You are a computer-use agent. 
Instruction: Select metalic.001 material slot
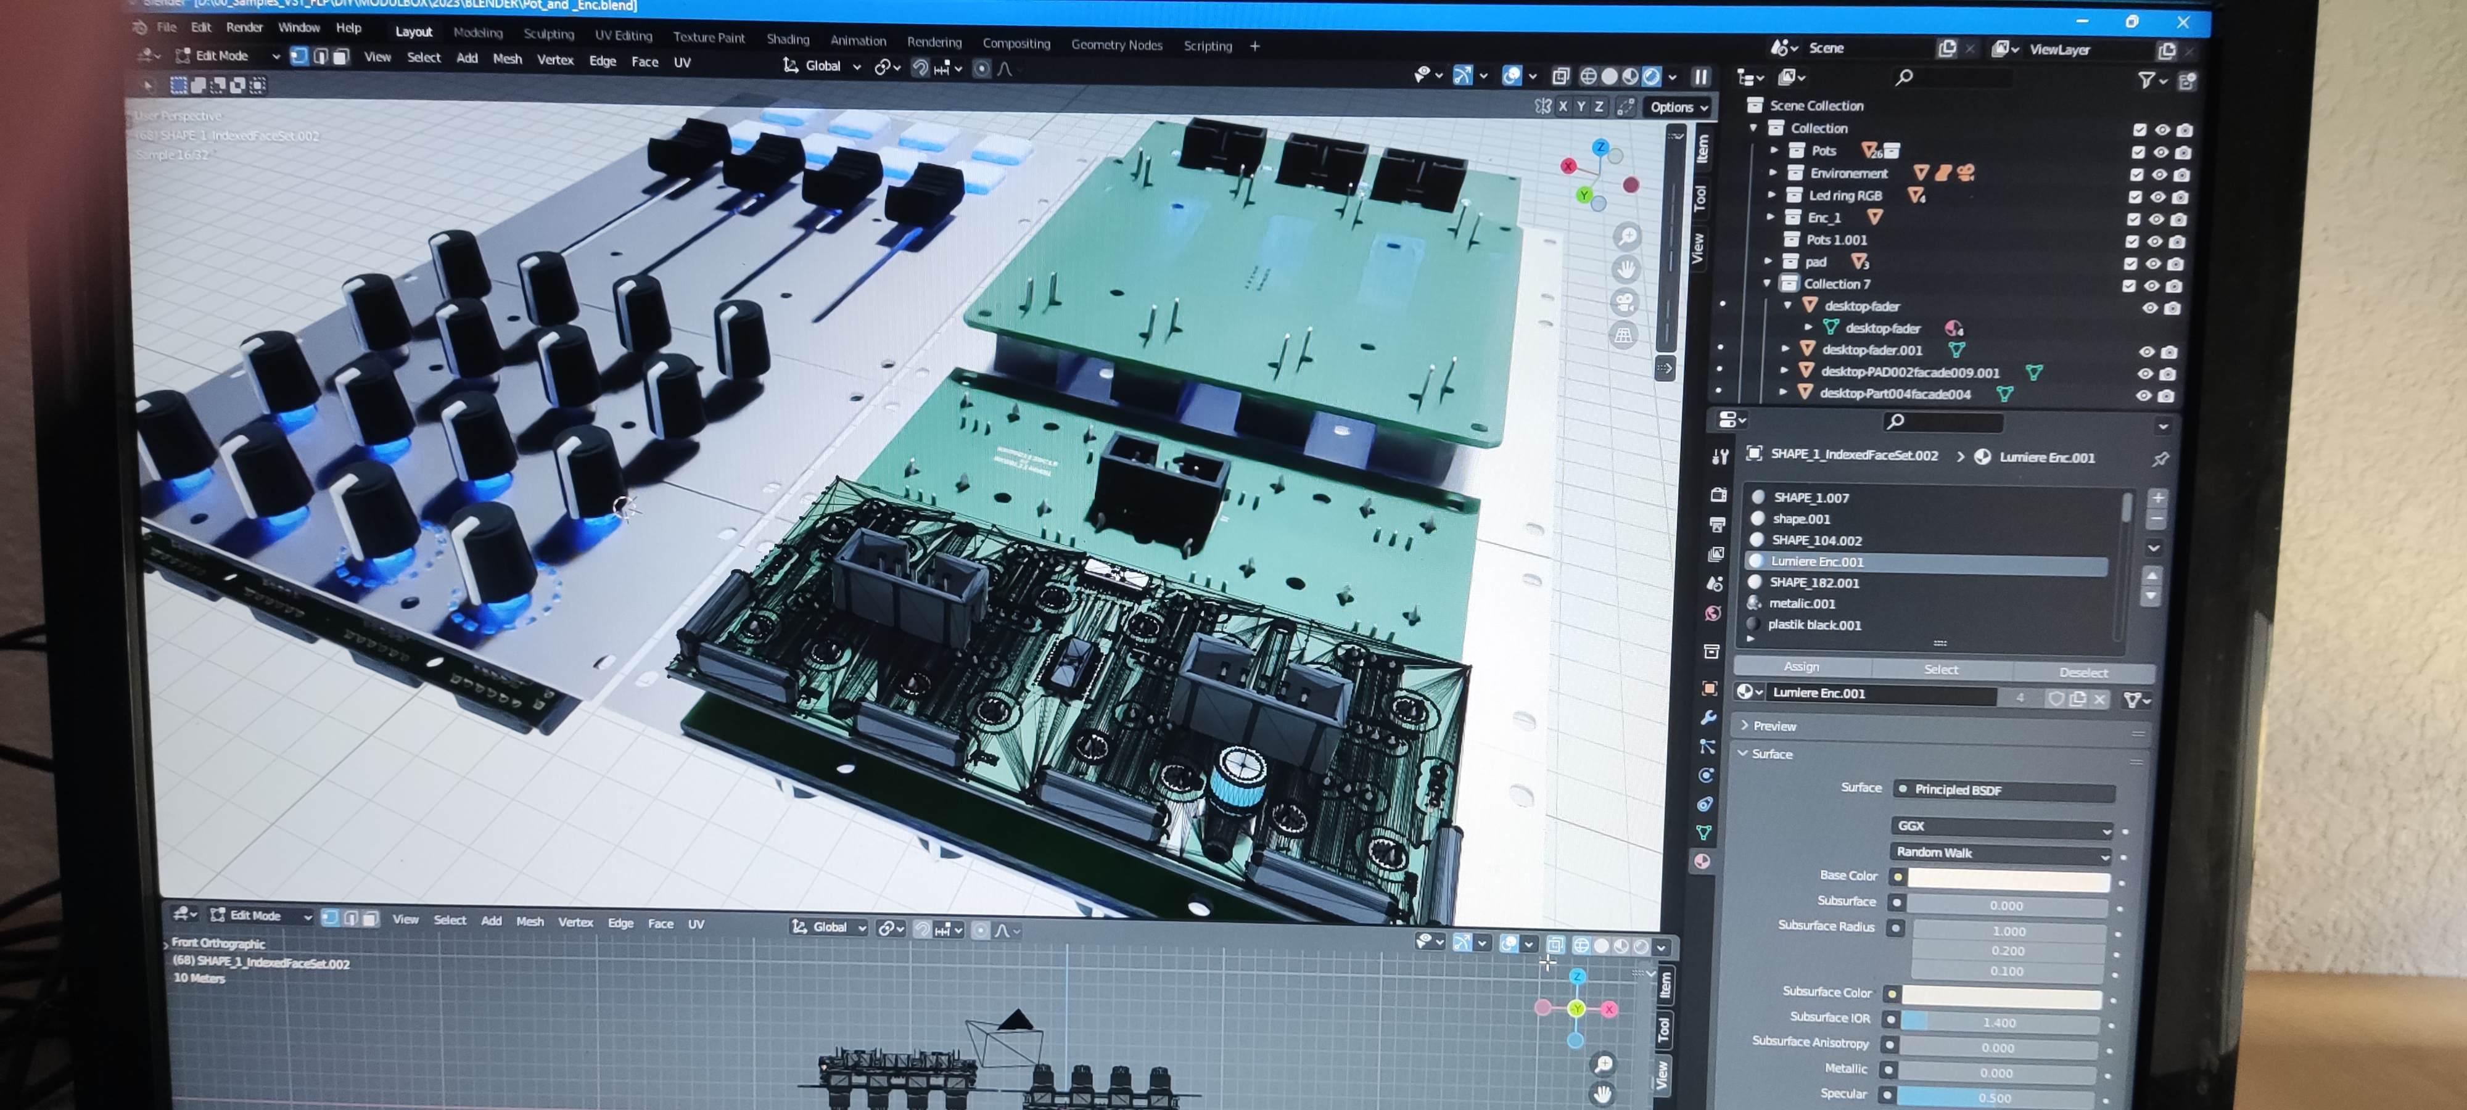(x=1802, y=603)
